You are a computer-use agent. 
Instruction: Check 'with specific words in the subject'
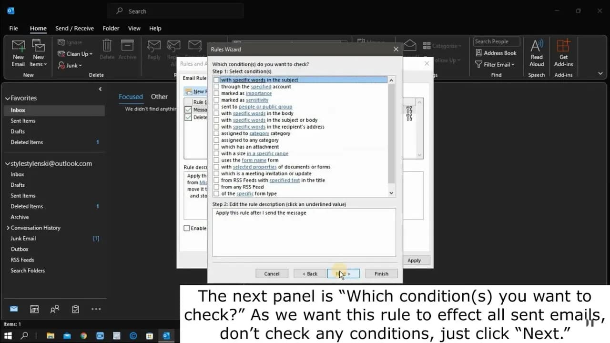click(x=217, y=80)
